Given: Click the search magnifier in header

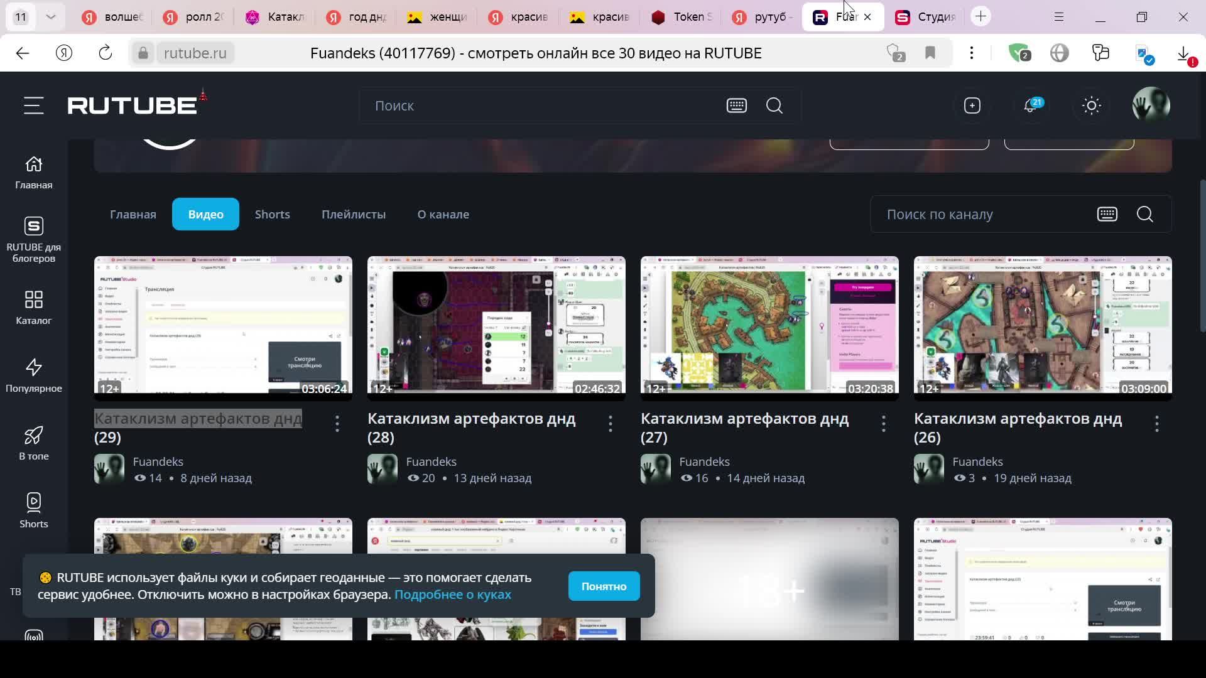Looking at the screenshot, I should tap(774, 105).
